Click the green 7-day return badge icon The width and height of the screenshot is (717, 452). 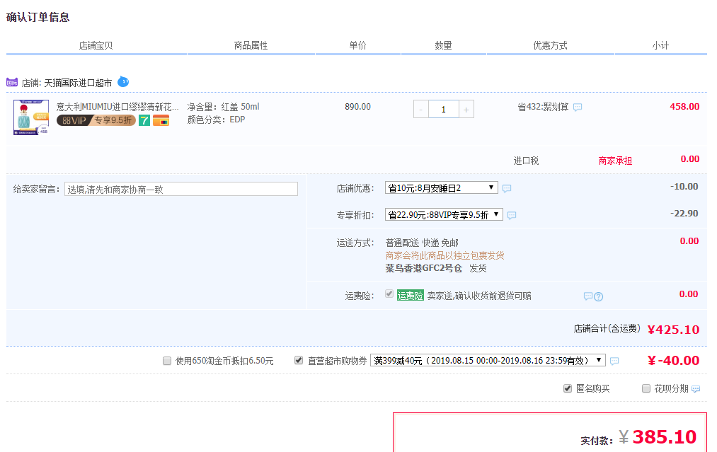click(144, 120)
